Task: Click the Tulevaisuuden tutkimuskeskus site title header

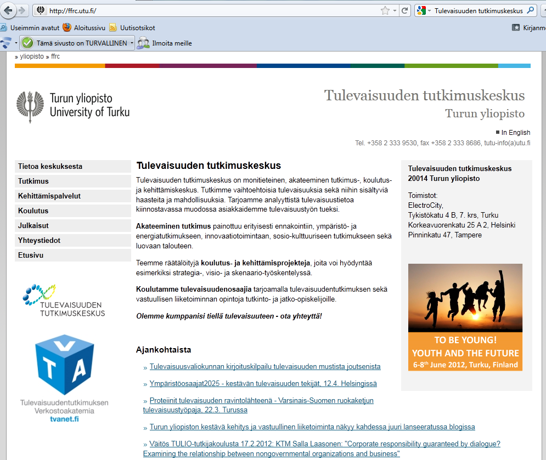Action: point(425,95)
